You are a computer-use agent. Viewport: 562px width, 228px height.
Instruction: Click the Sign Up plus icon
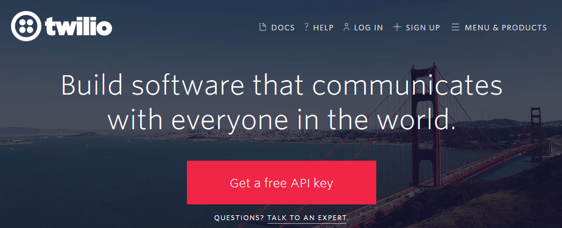tap(397, 27)
